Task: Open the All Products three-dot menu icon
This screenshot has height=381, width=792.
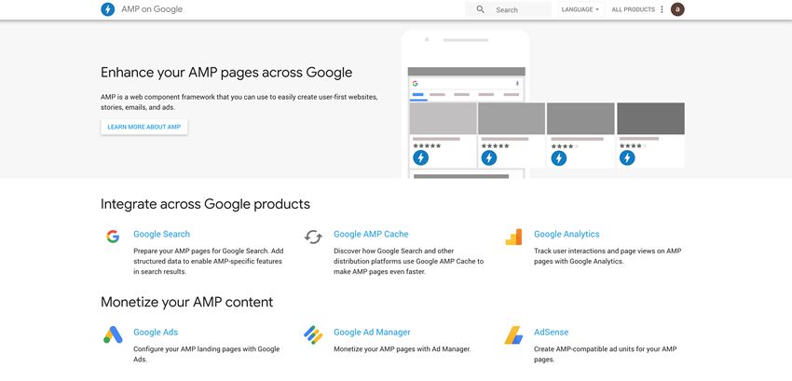Action: (662, 9)
